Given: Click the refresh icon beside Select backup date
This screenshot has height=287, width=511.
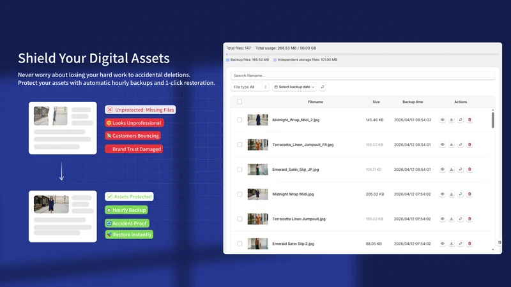Looking at the screenshot, I should pos(323,87).
